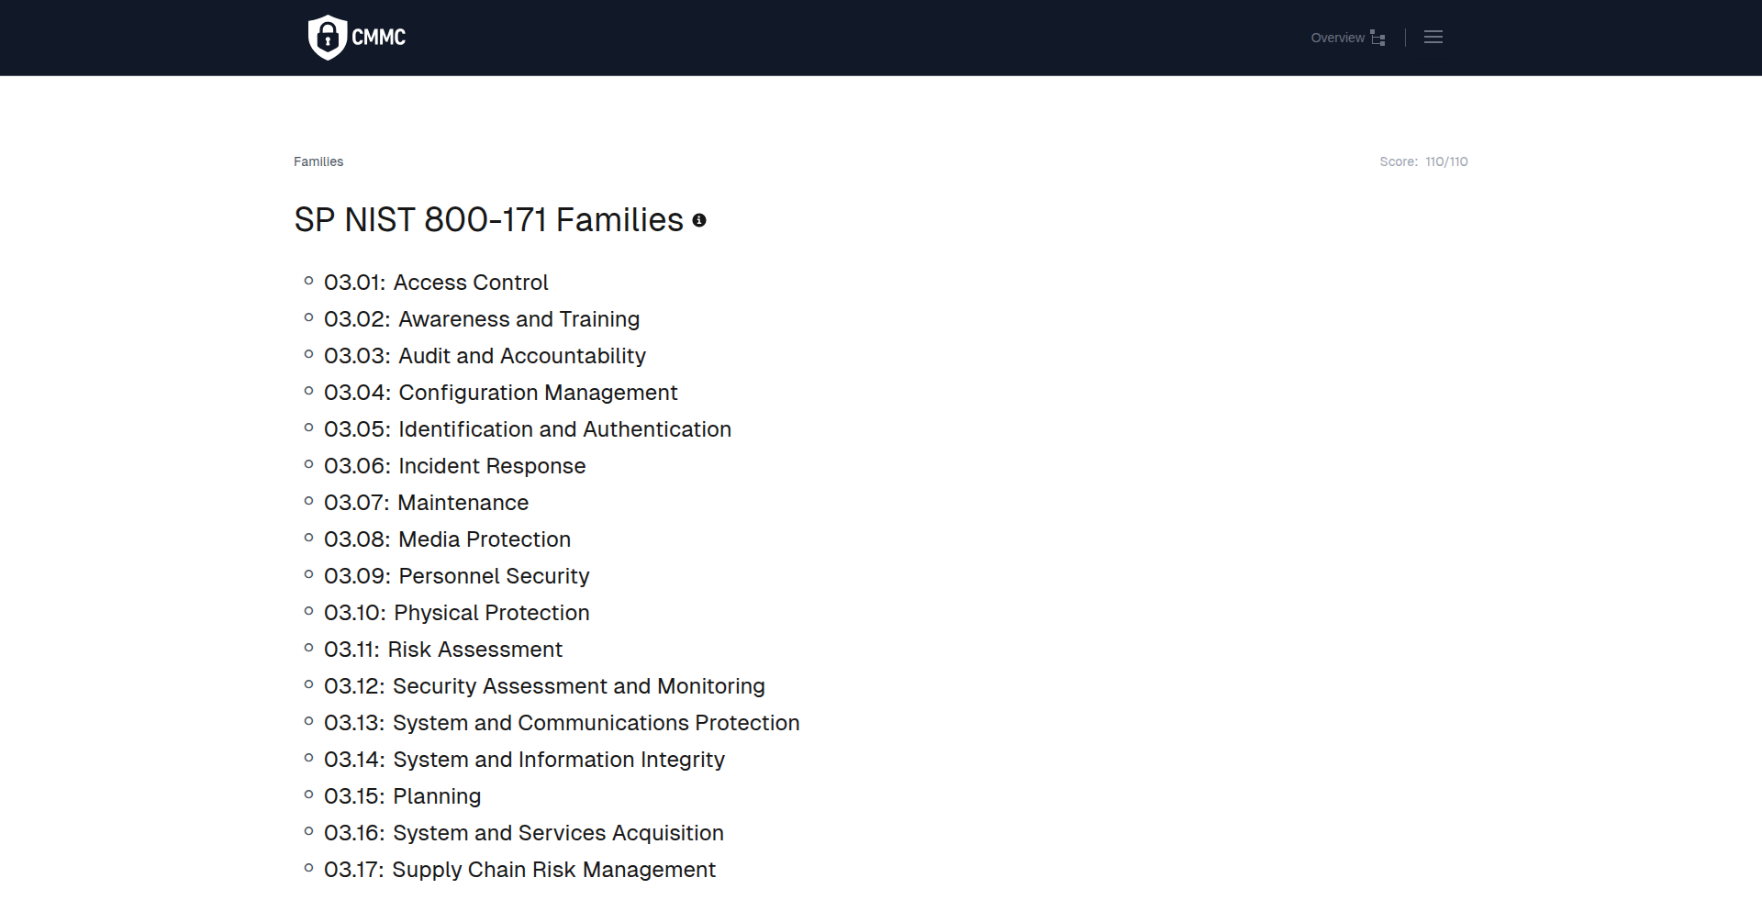Open 03.16: System and Services Acquisition
The height and width of the screenshot is (911, 1762).
[x=524, y=833]
